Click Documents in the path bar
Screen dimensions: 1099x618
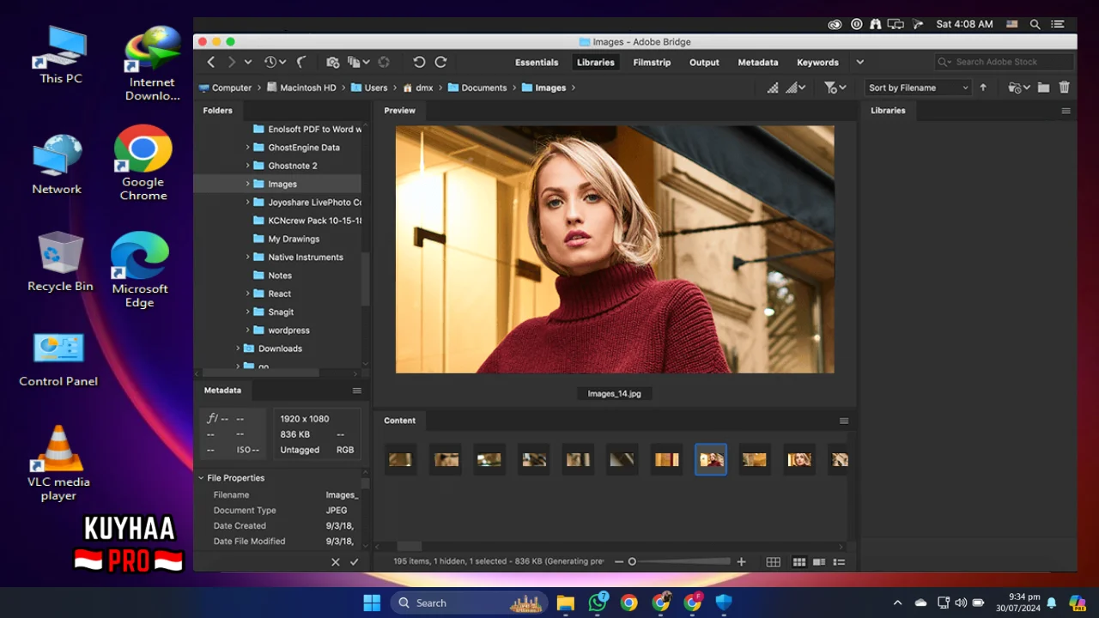pyautogui.click(x=477, y=88)
